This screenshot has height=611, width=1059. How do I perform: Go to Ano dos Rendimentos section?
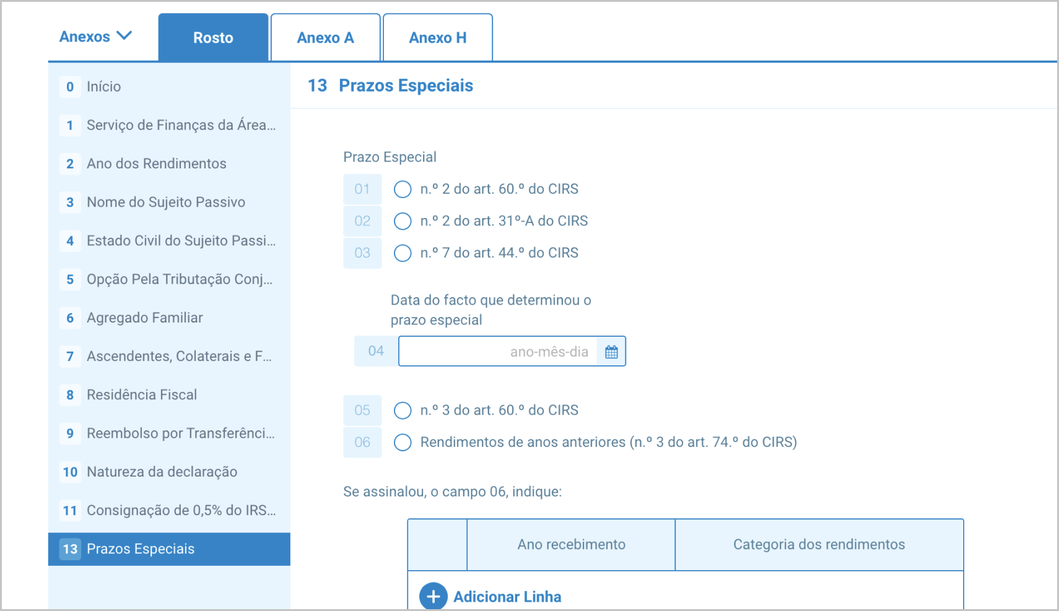point(156,163)
